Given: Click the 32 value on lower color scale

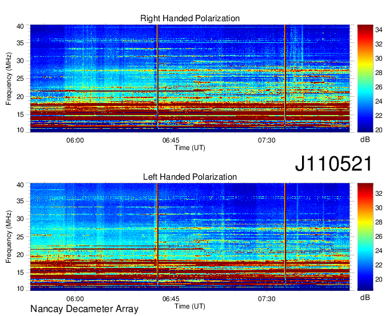Looking at the screenshot, I should pyautogui.click(x=379, y=193).
